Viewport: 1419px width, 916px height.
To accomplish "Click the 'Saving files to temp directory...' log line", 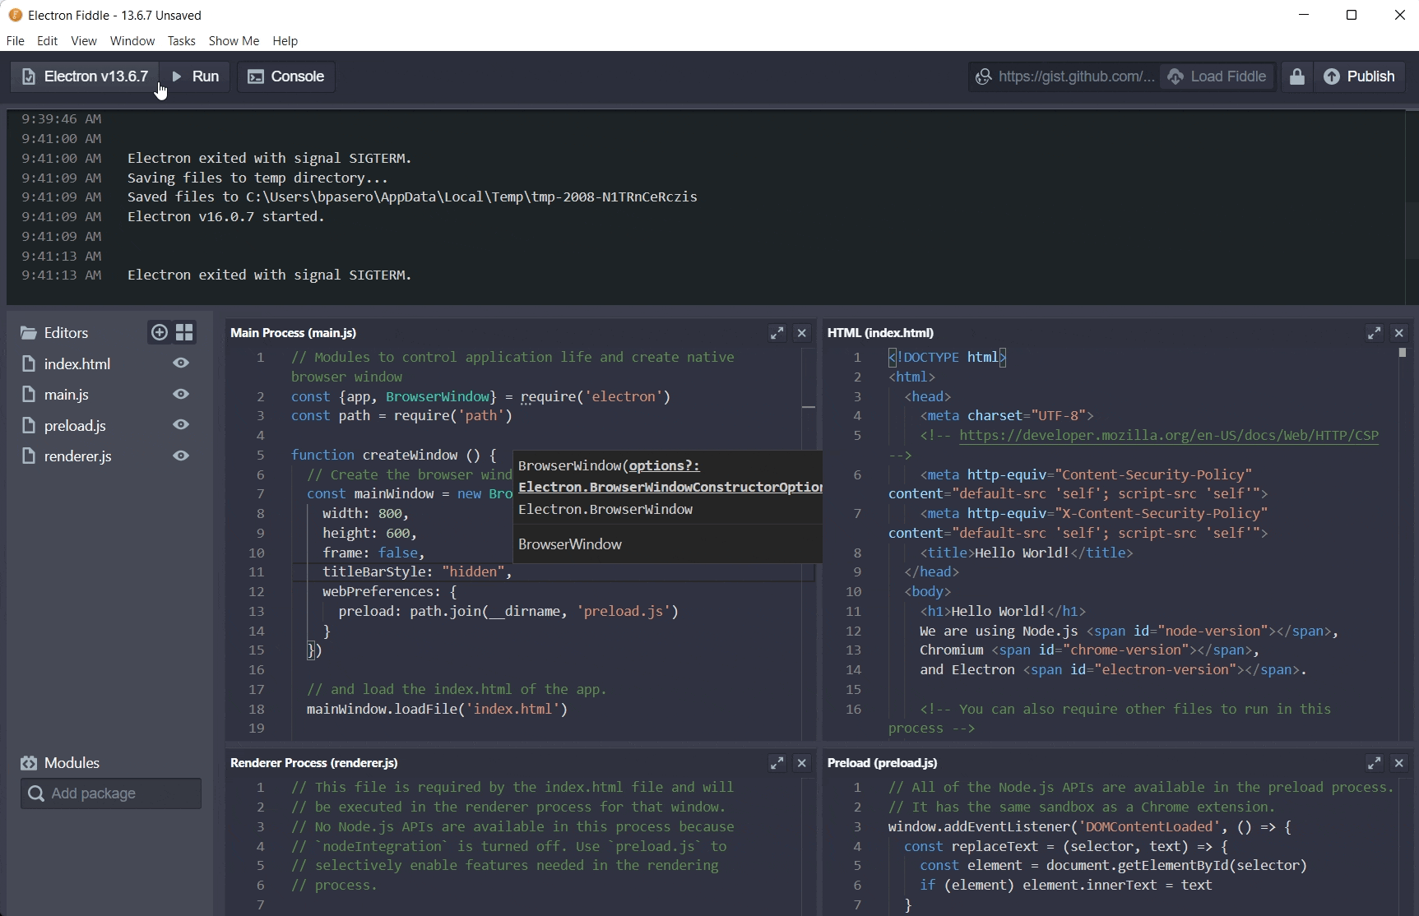I will 257,178.
